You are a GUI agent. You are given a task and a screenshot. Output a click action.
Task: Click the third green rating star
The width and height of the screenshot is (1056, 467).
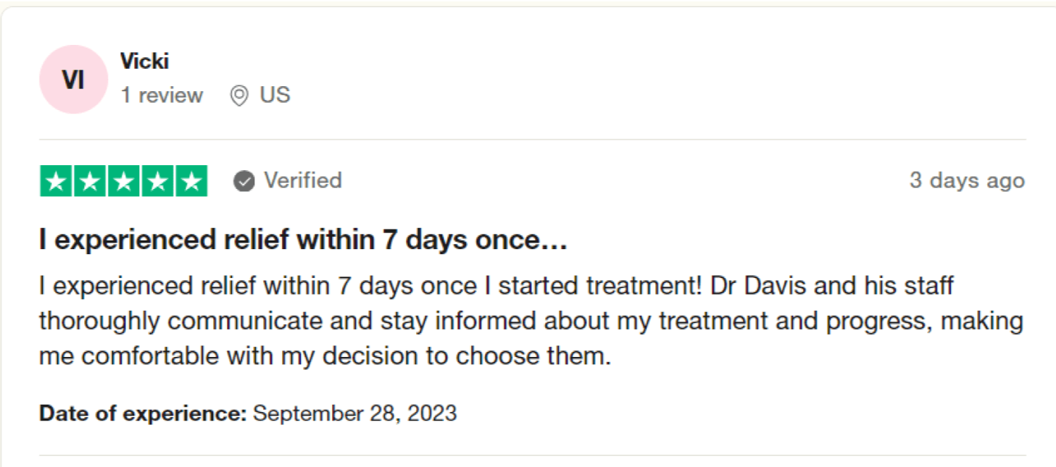(124, 181)
